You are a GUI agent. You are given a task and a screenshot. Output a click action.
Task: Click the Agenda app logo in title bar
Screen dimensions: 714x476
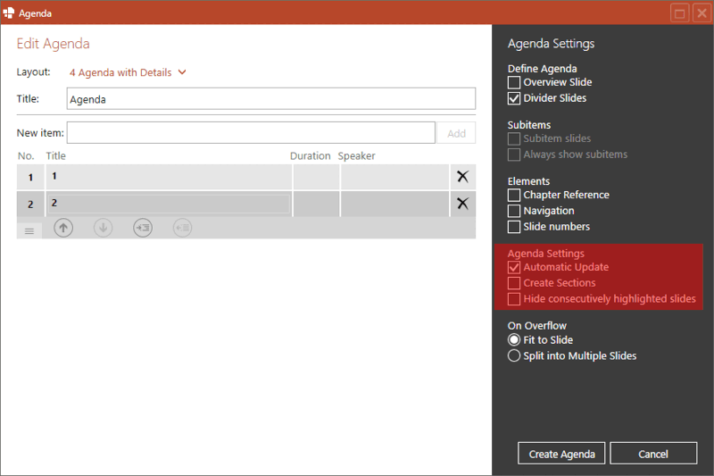pos(9,13)
